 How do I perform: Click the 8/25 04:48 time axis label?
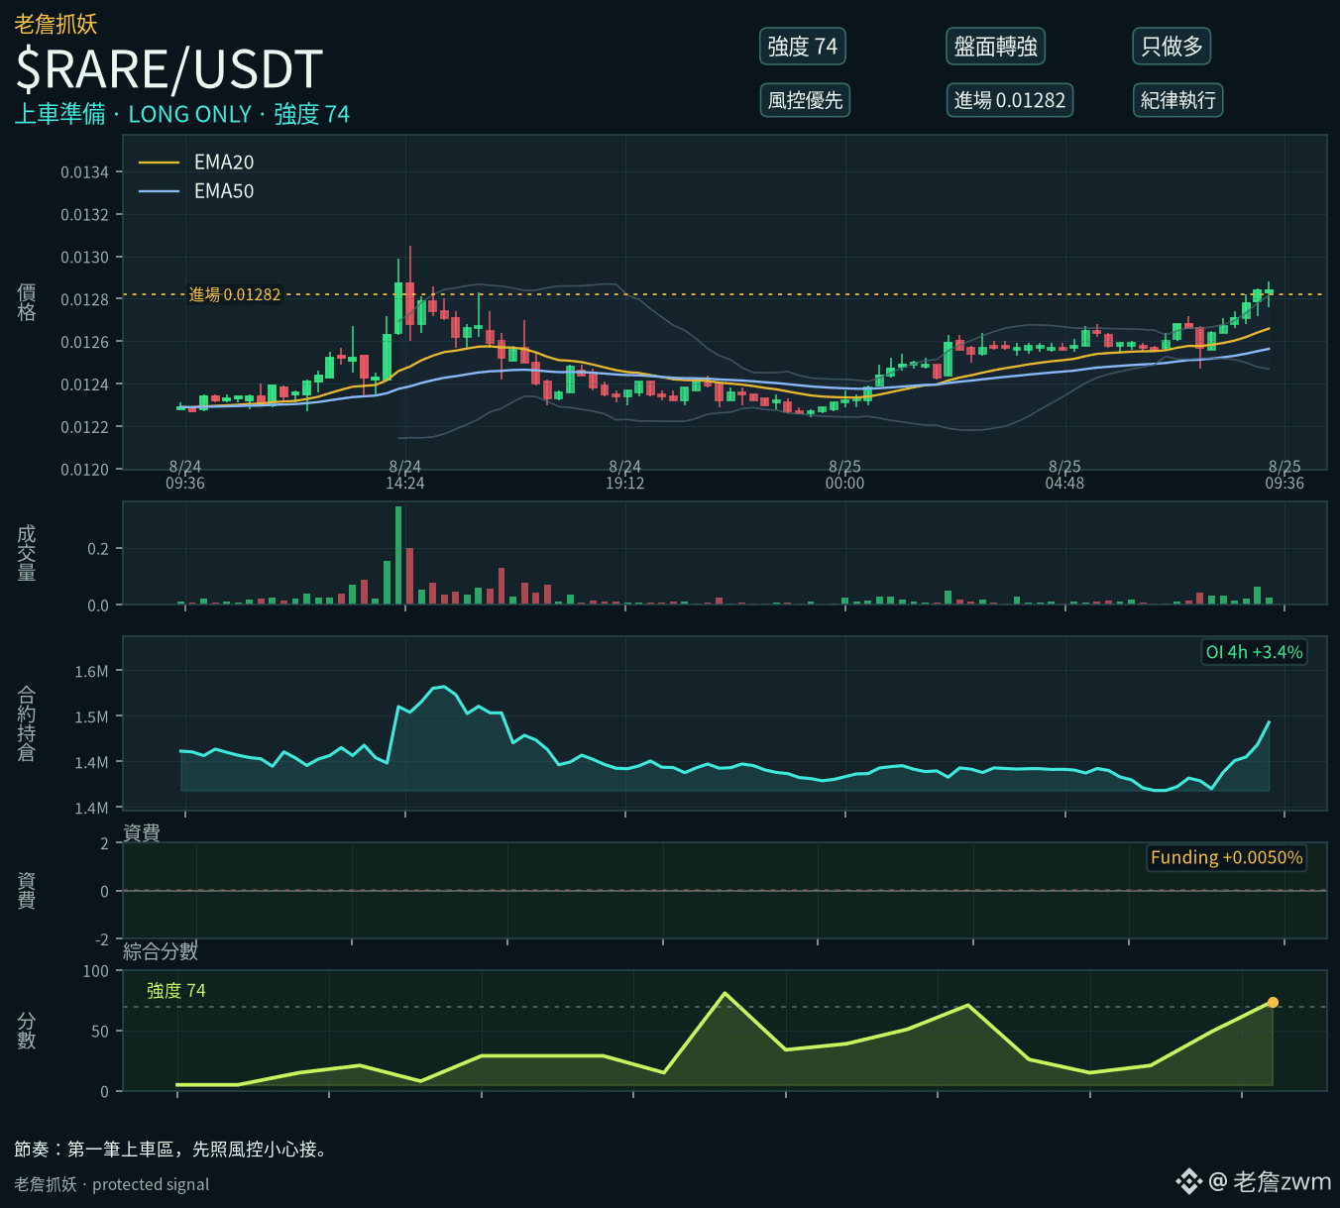pyautogui.click(x=1064, y=475)
